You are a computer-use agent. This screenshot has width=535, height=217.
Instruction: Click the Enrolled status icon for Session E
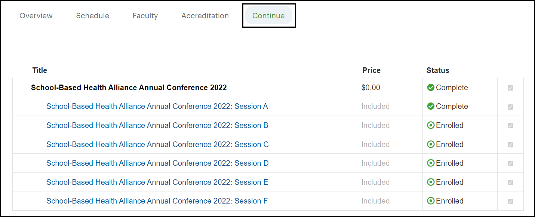(x=431, y=182)
